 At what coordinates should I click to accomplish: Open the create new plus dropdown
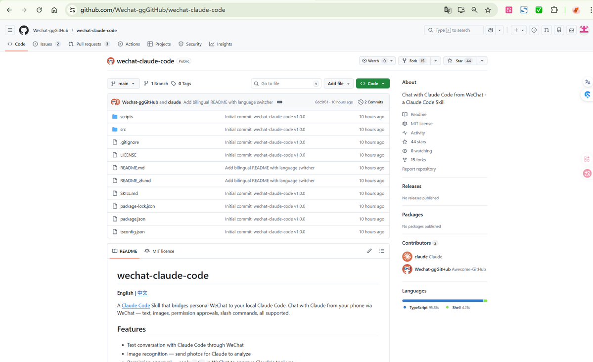pos(518,30)
